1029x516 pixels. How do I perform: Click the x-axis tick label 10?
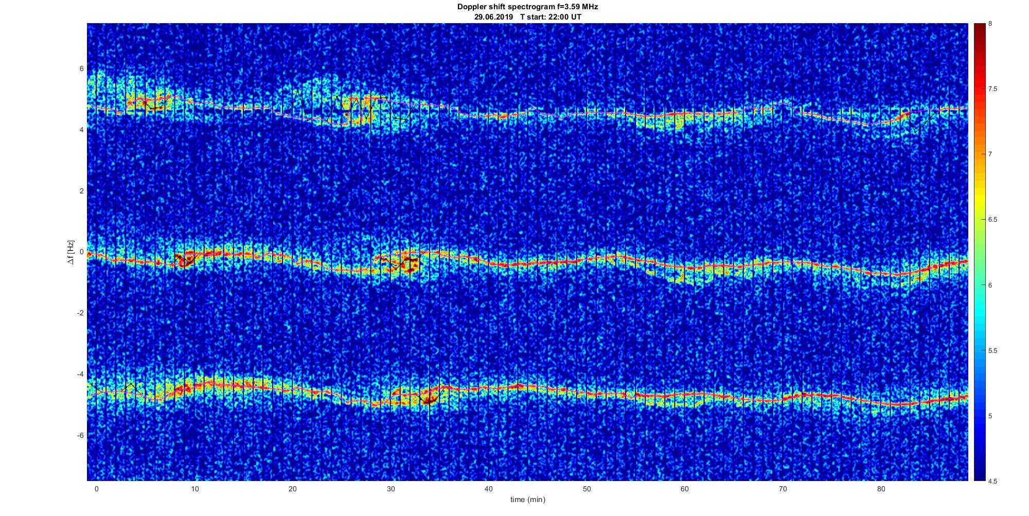click(x=194, y=489)
